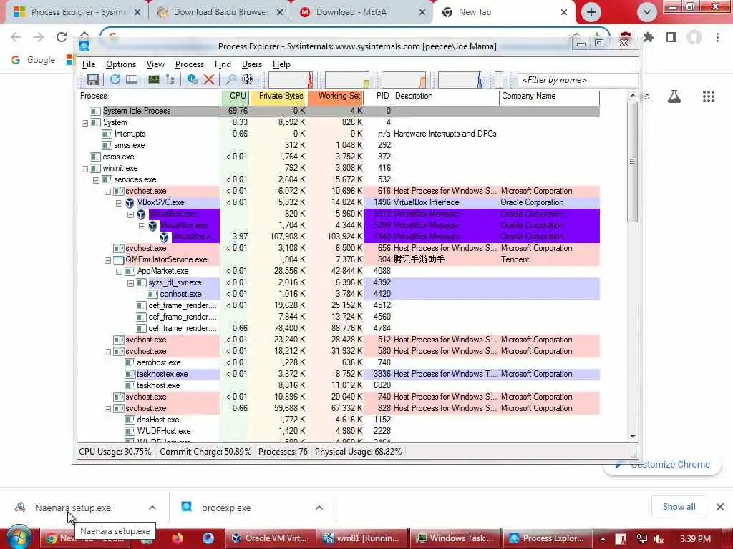
Task: Open the View menu
Action: (x=155, y=64)
